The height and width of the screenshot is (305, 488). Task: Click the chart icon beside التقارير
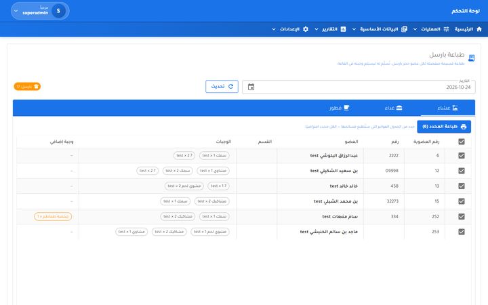[343, 29]
